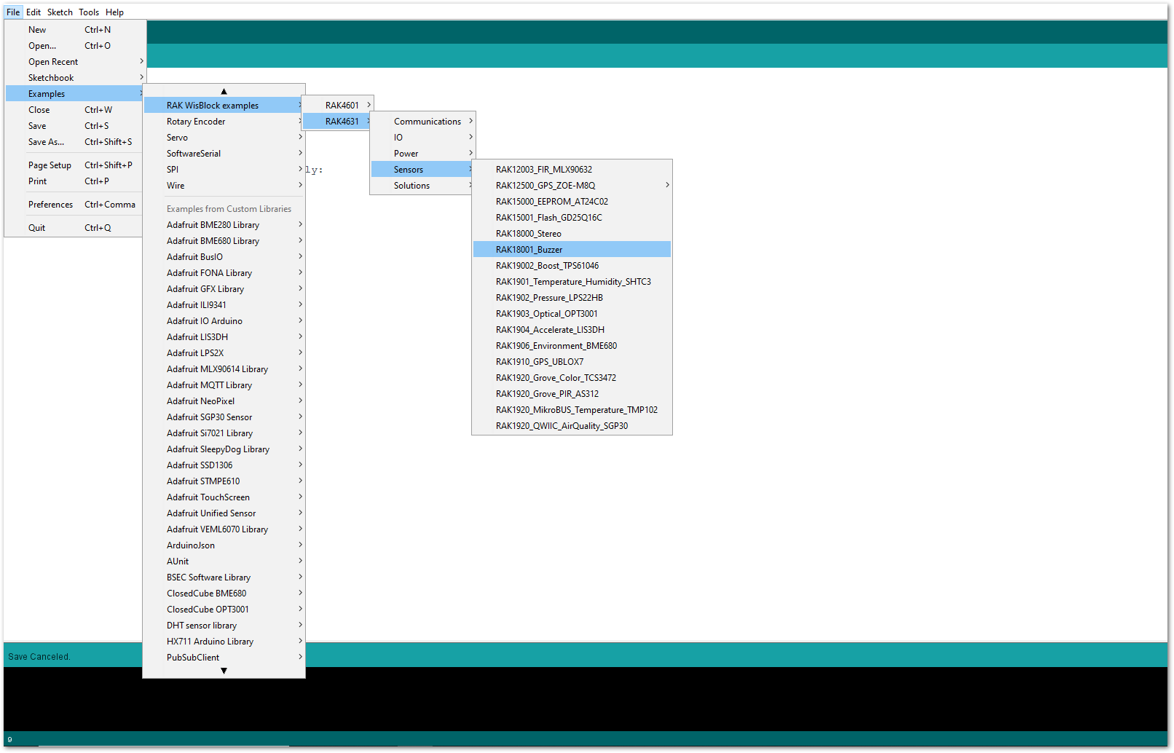Open RAK4601 submenu
The height and width of the screenshot is (753, 1174).
coord(338,106)
